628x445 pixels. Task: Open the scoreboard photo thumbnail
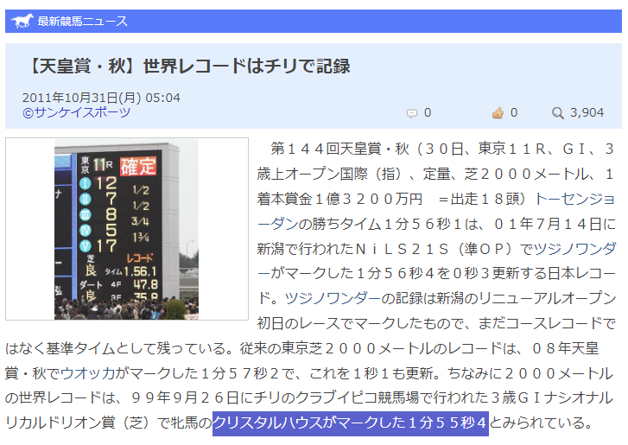click(126, 229)
